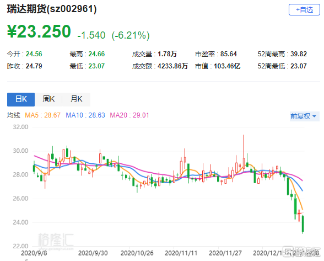This screenshot has width=324, height=261.
Task: Click the 均线 moving average label
Action: tap(14, 115)
